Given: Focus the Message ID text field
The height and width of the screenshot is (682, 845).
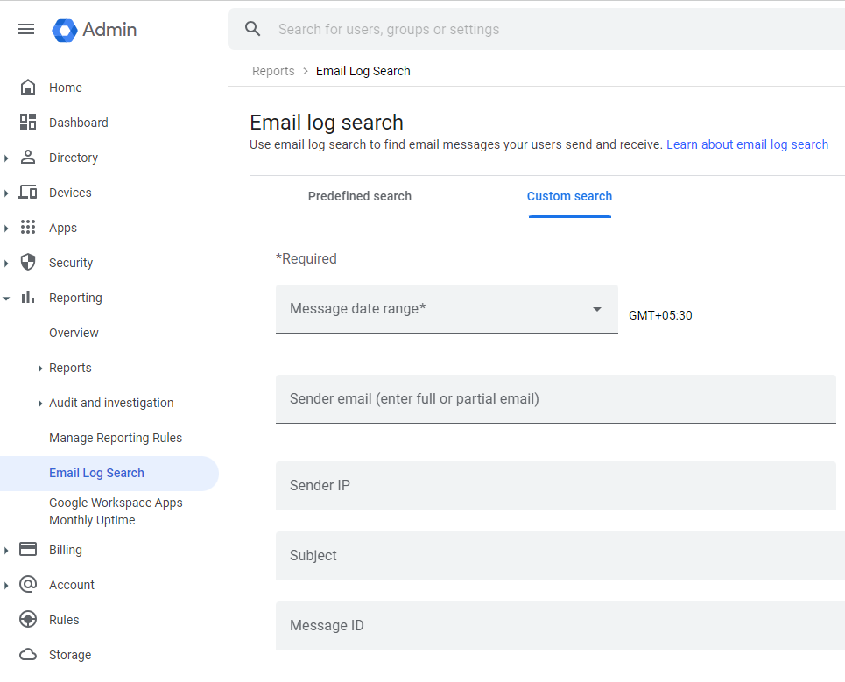Looking at the screenshot, I should coord(555,626).
